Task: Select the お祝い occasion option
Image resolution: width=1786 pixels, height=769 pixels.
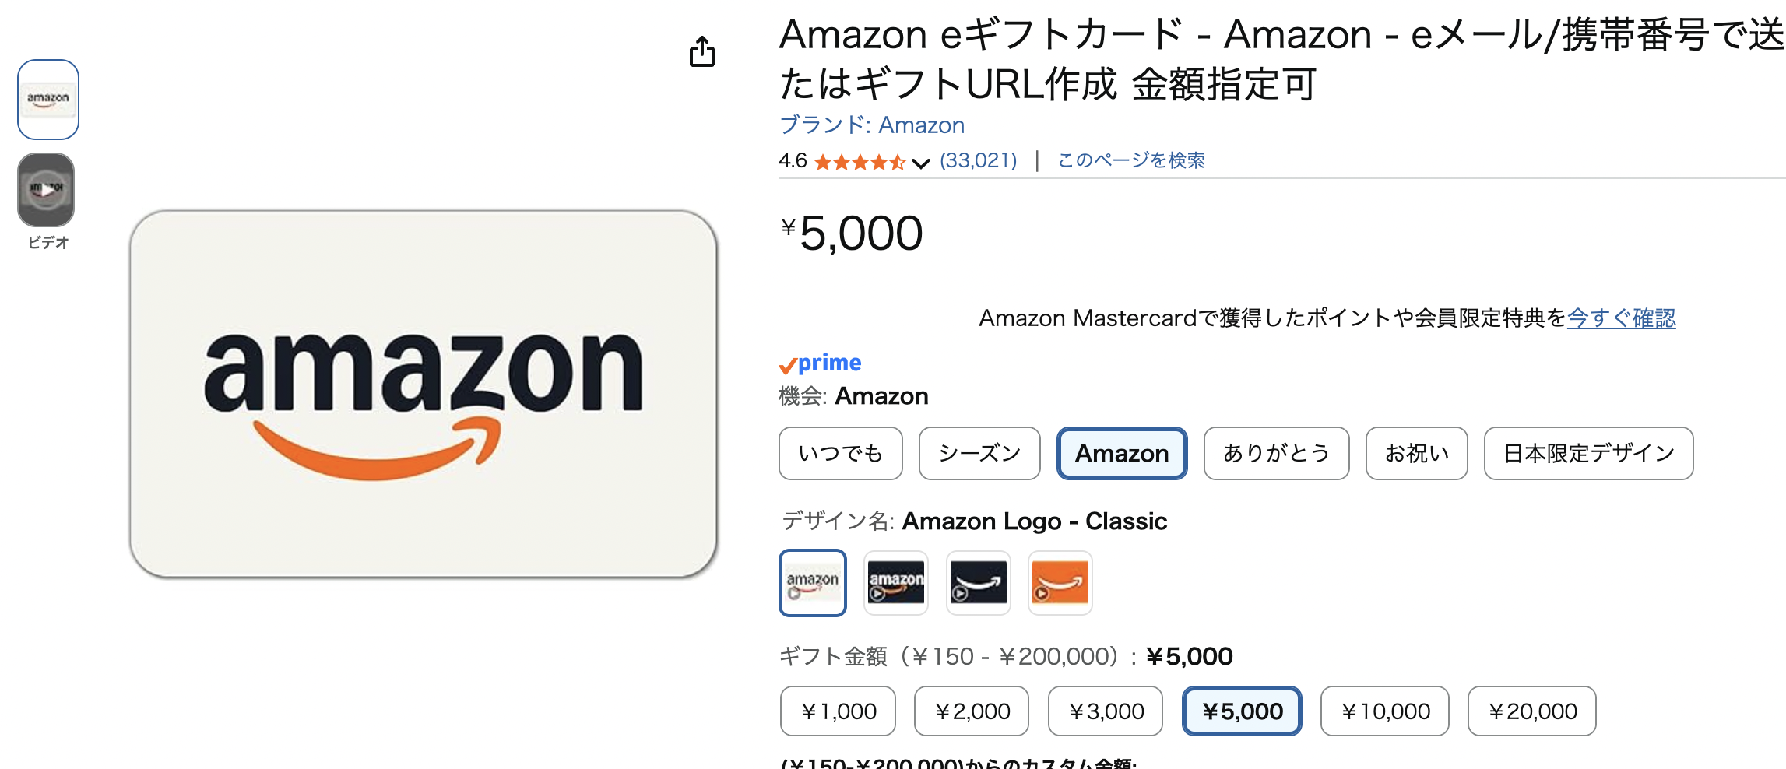Action: [x=1415, y=453]
